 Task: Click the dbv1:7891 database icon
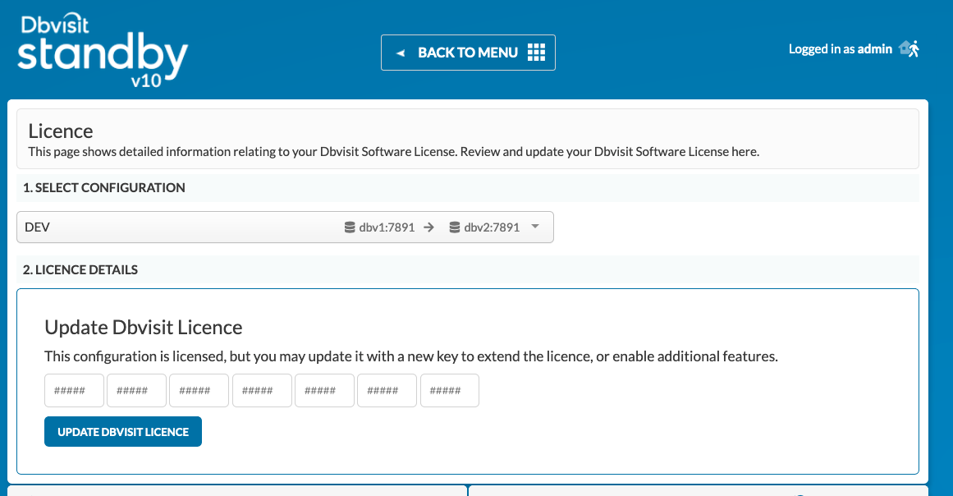click(350, 227)
